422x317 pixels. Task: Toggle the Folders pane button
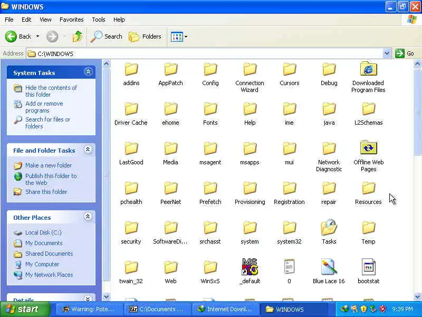145,36
